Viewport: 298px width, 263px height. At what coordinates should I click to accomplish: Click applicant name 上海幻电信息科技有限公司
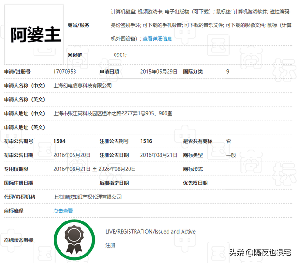click(82, 86)
